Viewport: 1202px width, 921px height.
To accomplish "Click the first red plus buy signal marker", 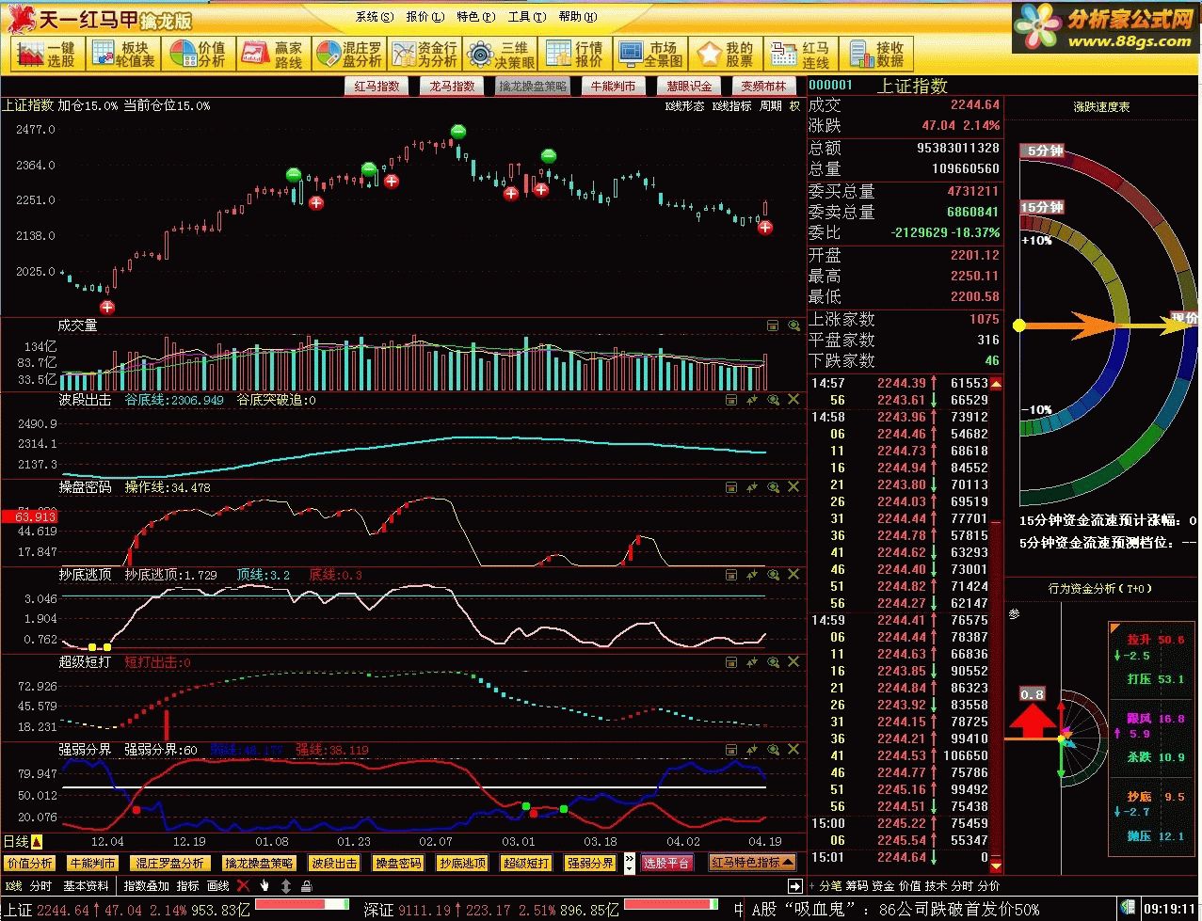I will click(107, 307).
